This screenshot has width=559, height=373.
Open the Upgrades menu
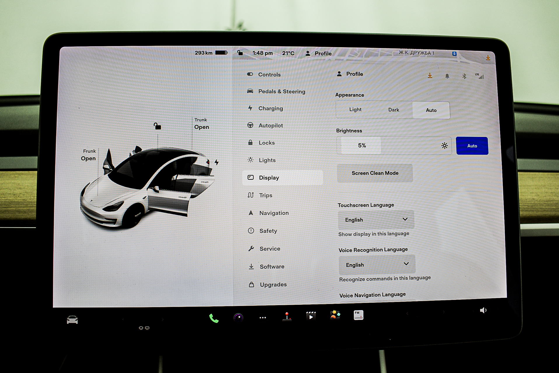coord(268,285)
